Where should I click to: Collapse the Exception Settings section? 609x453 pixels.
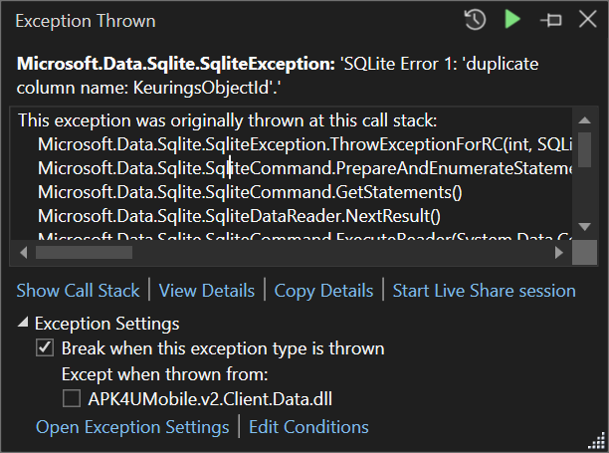22,324
